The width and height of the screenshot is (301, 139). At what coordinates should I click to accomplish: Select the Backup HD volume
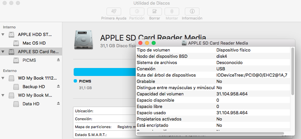coord(34,87)
